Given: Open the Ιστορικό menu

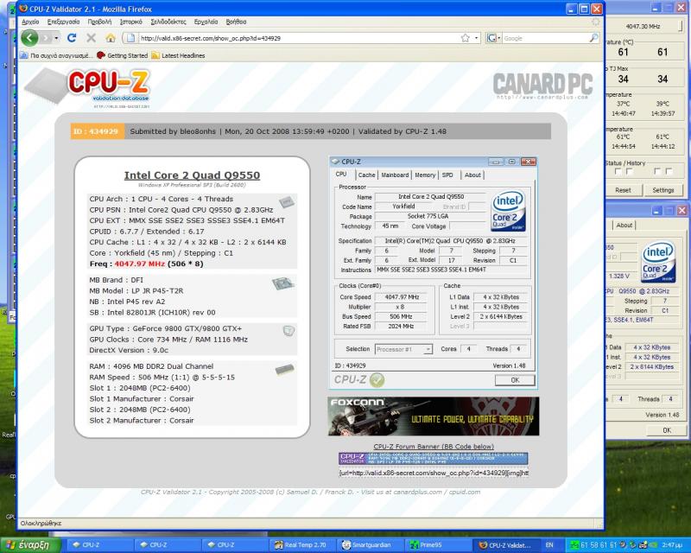Looking at the screenshot, I should (131, 22).
